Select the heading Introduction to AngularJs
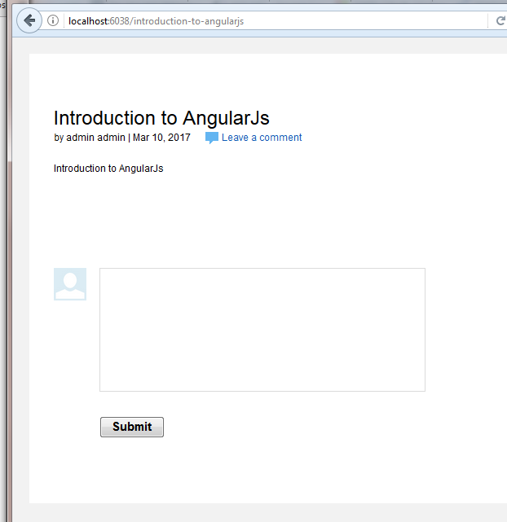Screen dimensions: 507x522 tap(161, 118)
